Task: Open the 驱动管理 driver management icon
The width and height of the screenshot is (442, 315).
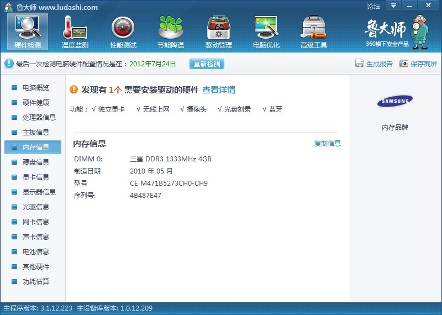Action: pos(218,28)
